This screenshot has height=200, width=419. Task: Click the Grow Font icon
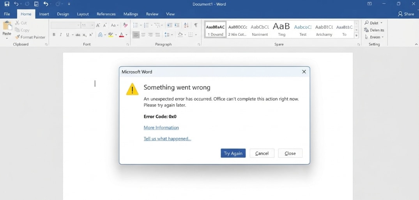pos(98,25)
